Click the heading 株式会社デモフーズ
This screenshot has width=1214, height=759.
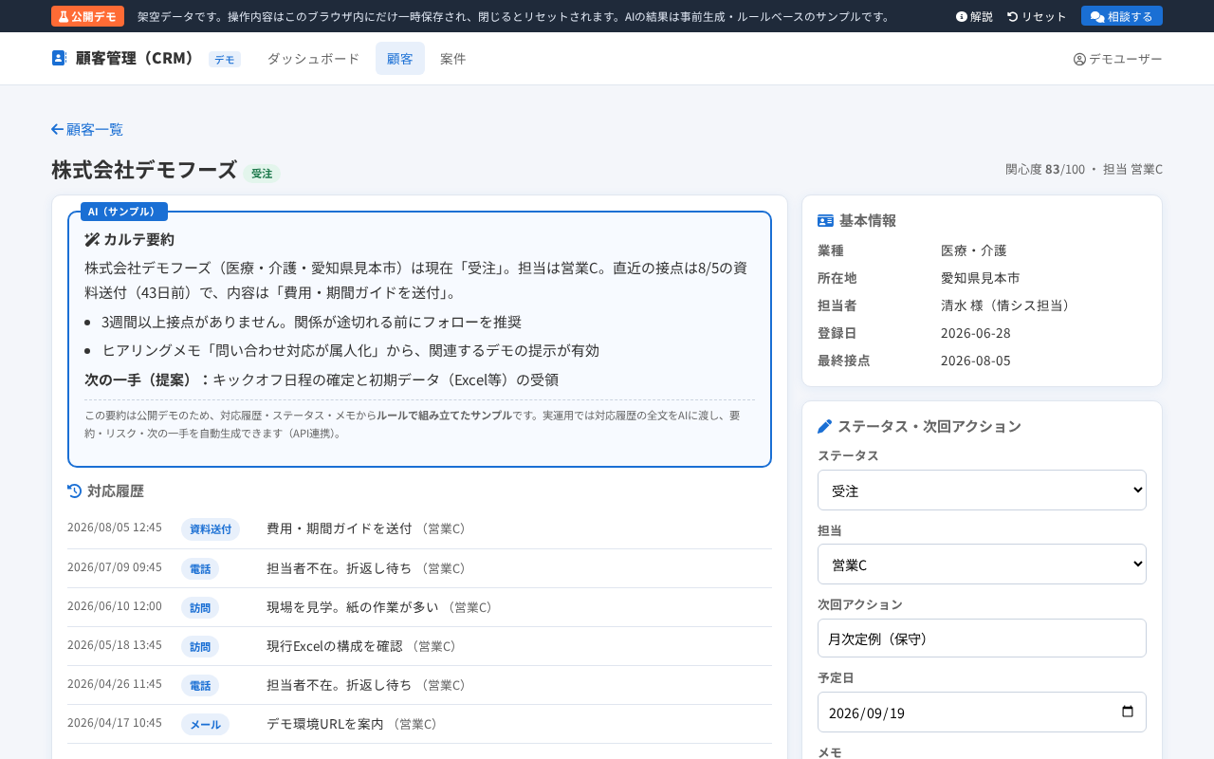(144, 170)
